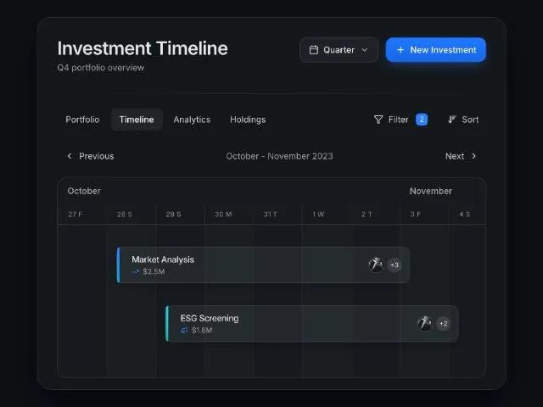Click the leaf icon beside $1.8M
Screen dimensions: 543x407
coord(184,330)
